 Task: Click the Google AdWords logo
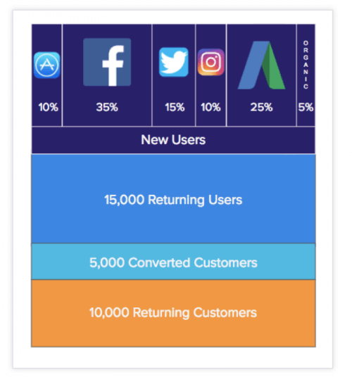[x=261, y=65]
